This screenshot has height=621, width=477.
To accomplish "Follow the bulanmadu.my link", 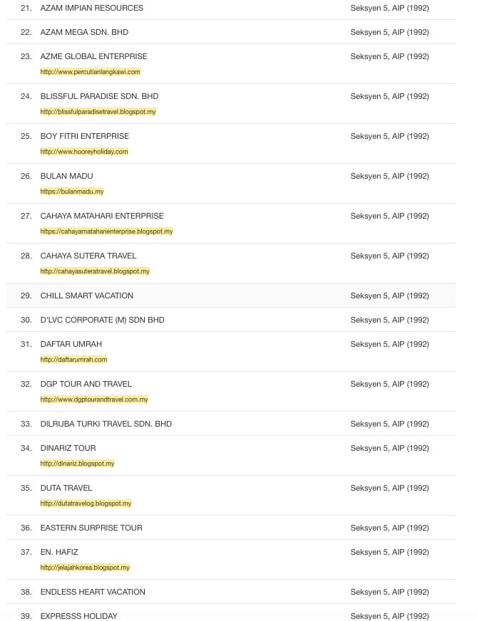I will pyautogui.click(x=72, y=192).
